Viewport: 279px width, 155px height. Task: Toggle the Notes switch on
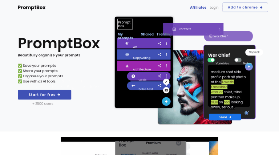pyautogui.click(x=238, y=60)
